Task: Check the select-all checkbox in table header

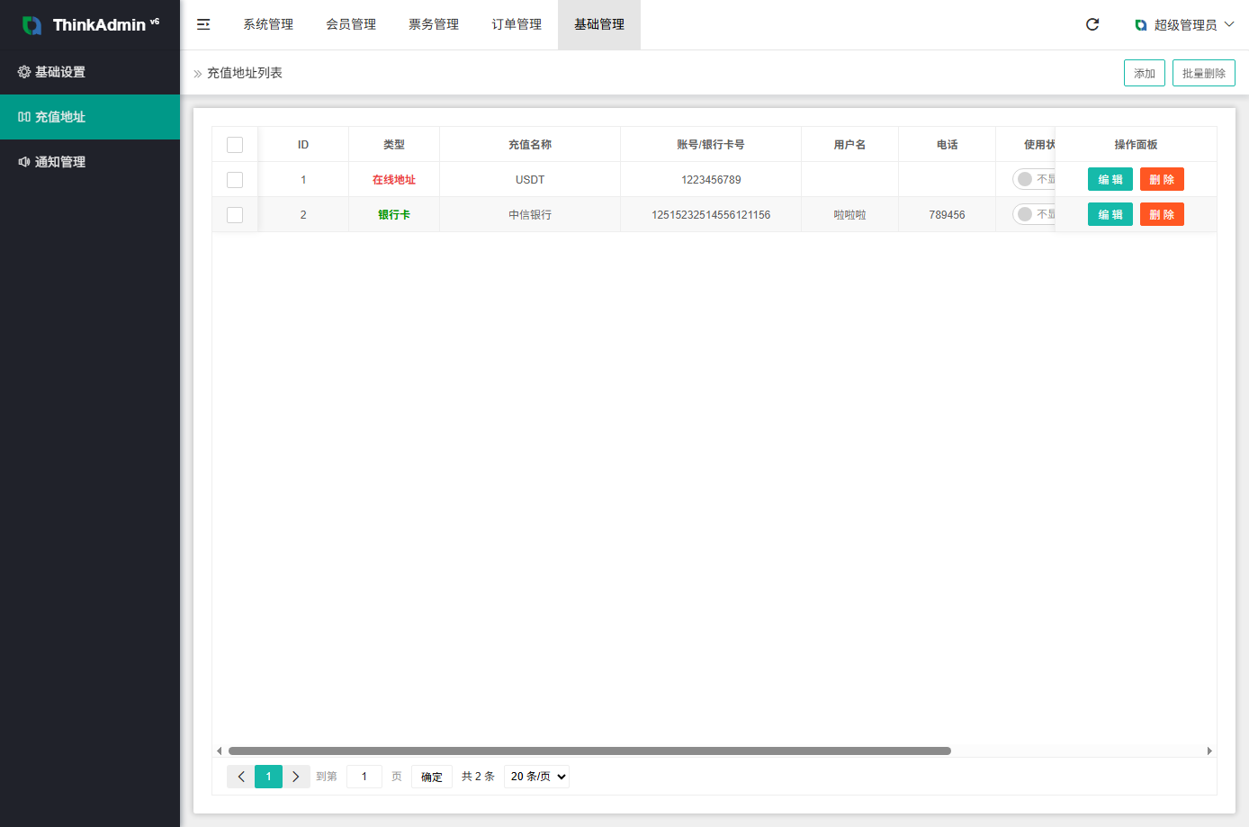Action: point(235,145)
